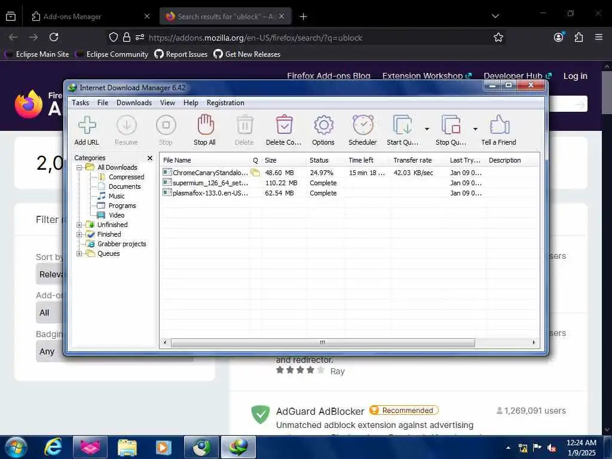Image resolution: width=612 pixels, height=459 pixels.
Task: Select the supermium_126_64_set download row
Action: pyautogui.click(x=349, y=183)
